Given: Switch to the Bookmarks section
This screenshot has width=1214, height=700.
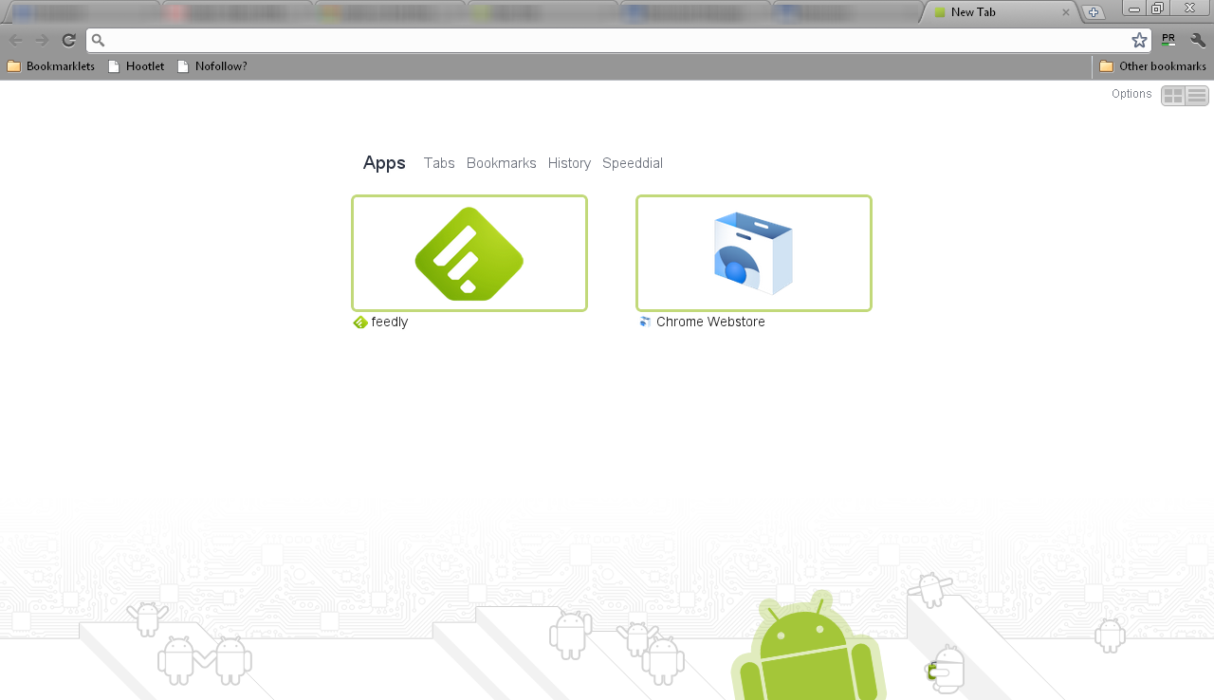Looking at the screenshot, I should 502,163.
